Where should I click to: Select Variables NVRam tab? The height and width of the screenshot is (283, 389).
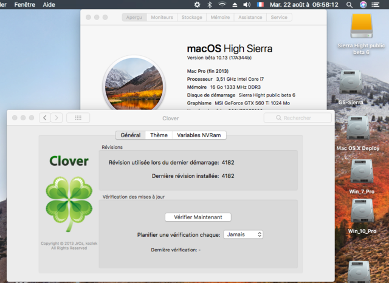[199, 135]
